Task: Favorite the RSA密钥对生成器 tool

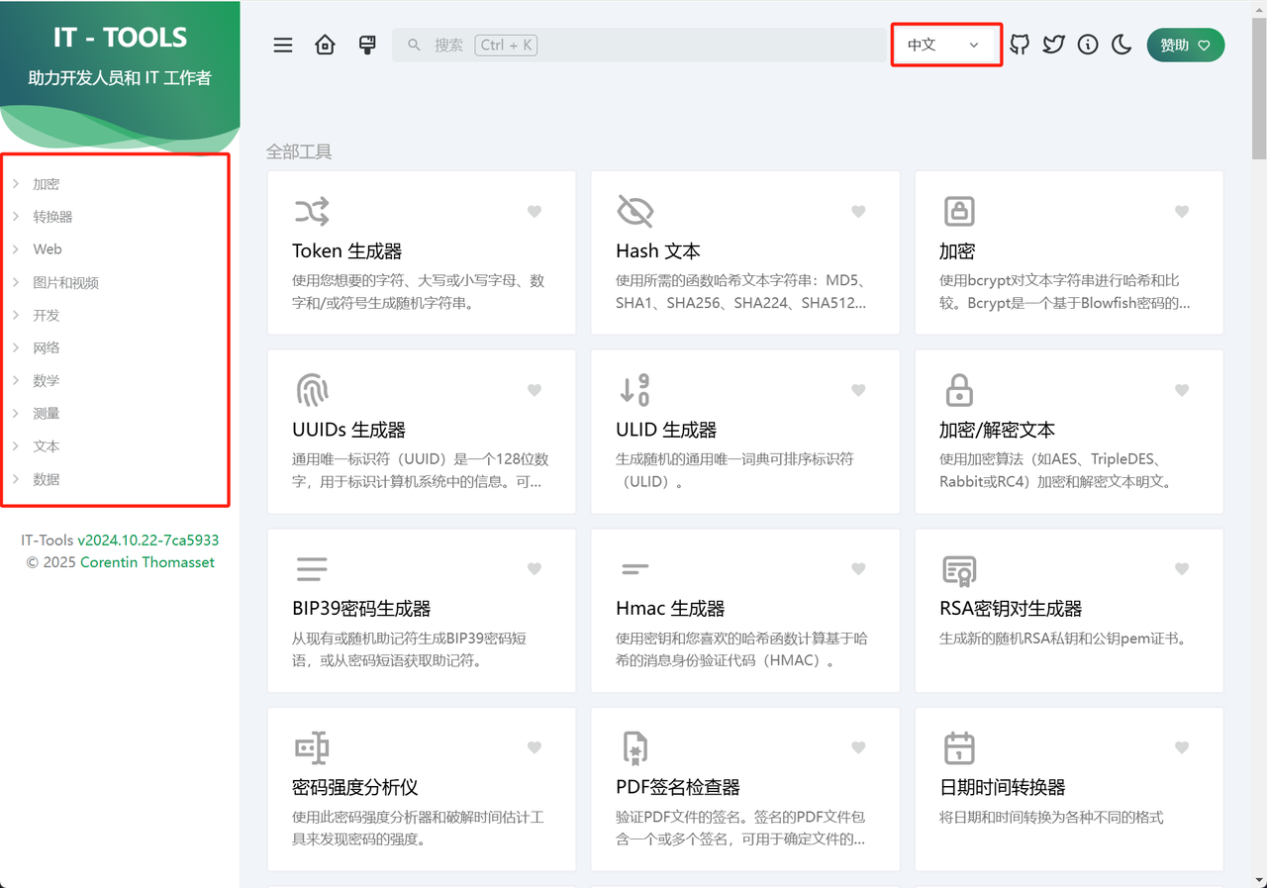Action: coord(1181,568)
